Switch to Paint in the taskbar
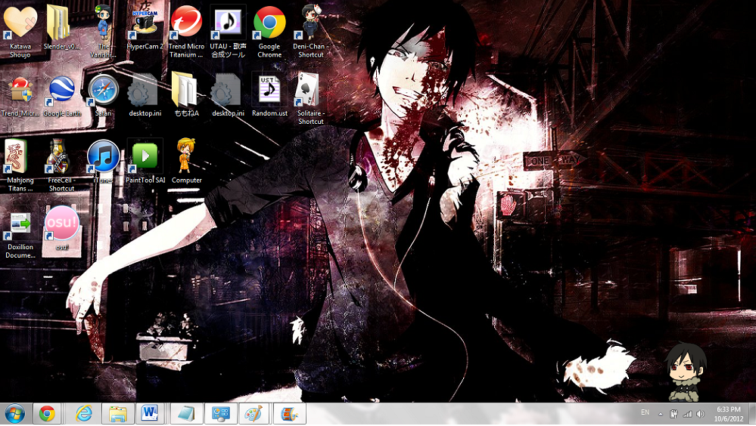 [254, 414]
